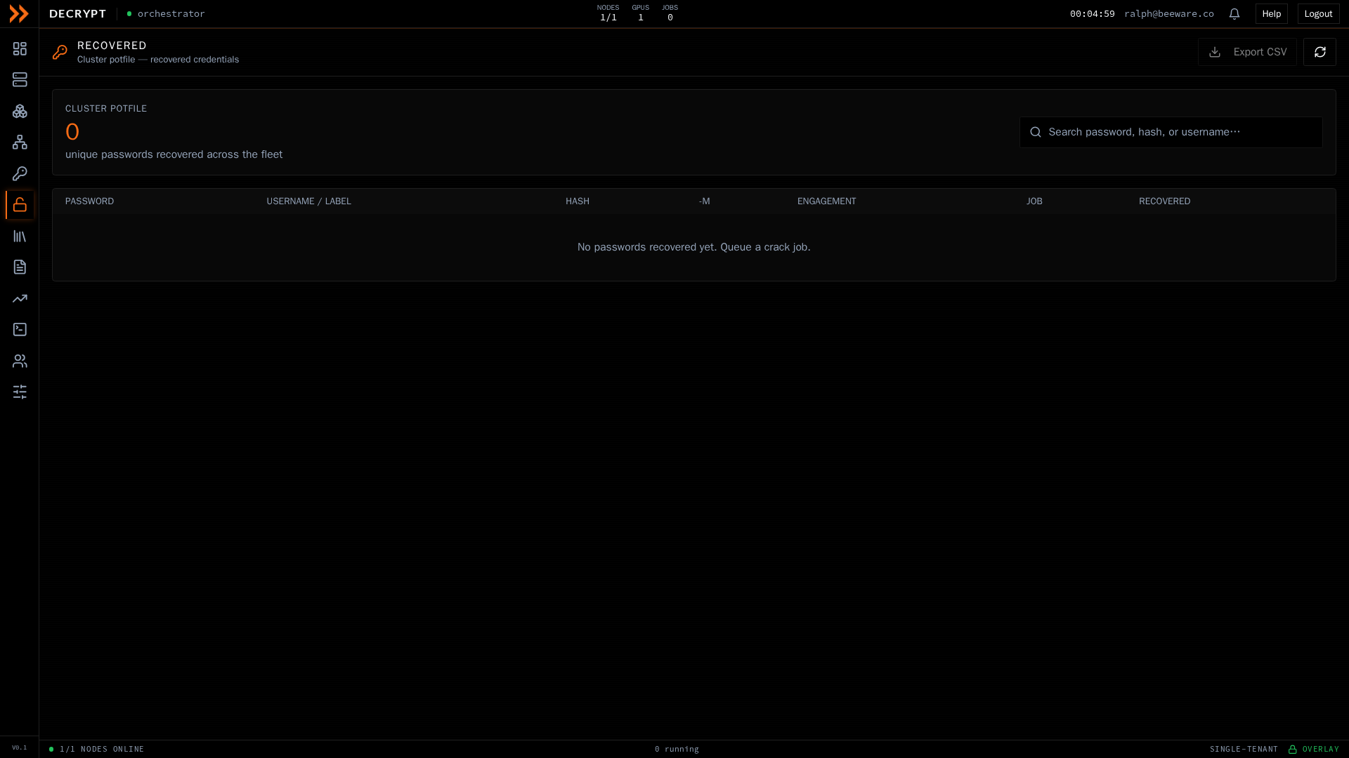Viewport: 1349px width, 758px height.
Task: Open the notifications bell
Action: [x=1234, y=13]
